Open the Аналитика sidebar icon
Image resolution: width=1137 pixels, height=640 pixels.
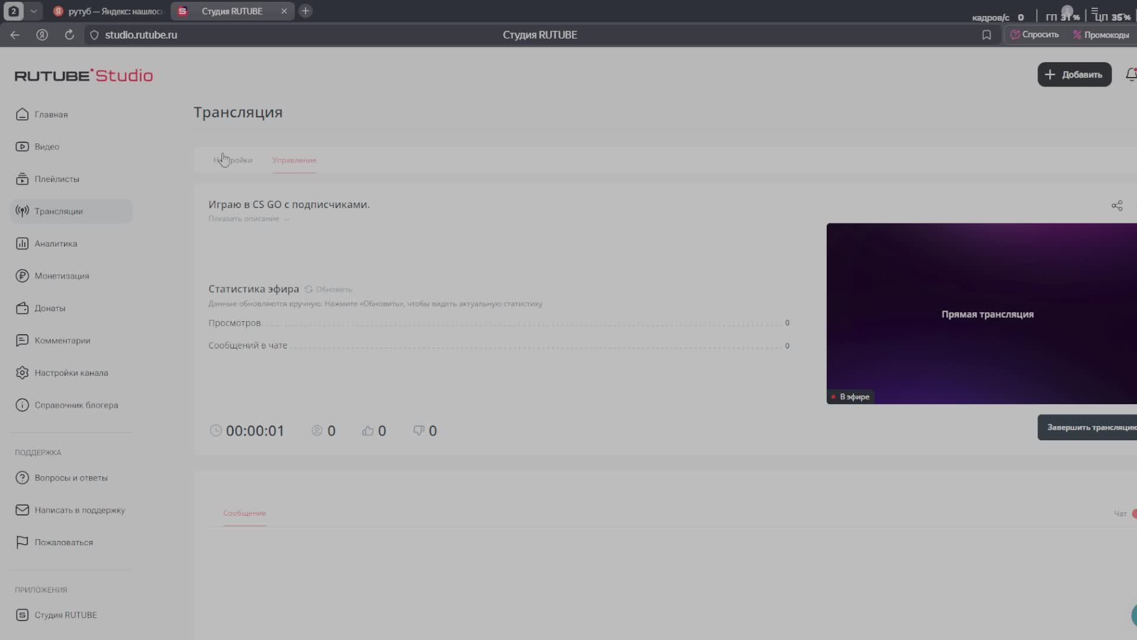click(x=23, y=244)
